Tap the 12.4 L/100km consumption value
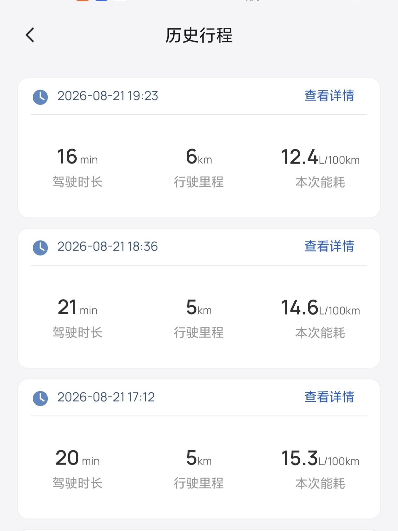 [320, 157]
